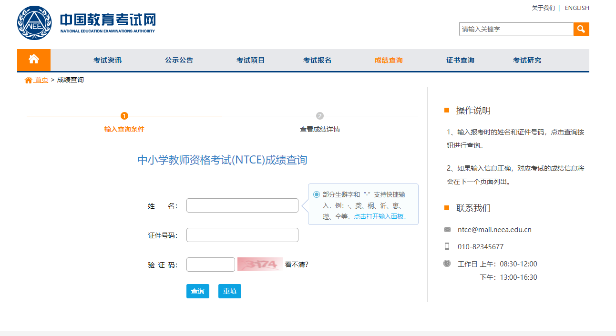Click the NEEA site logo
Viewport: 616px width, 336px height.
86,23
